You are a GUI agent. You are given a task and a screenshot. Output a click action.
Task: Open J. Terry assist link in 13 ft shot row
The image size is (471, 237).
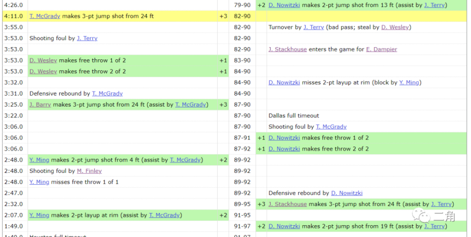click(434, 5)
